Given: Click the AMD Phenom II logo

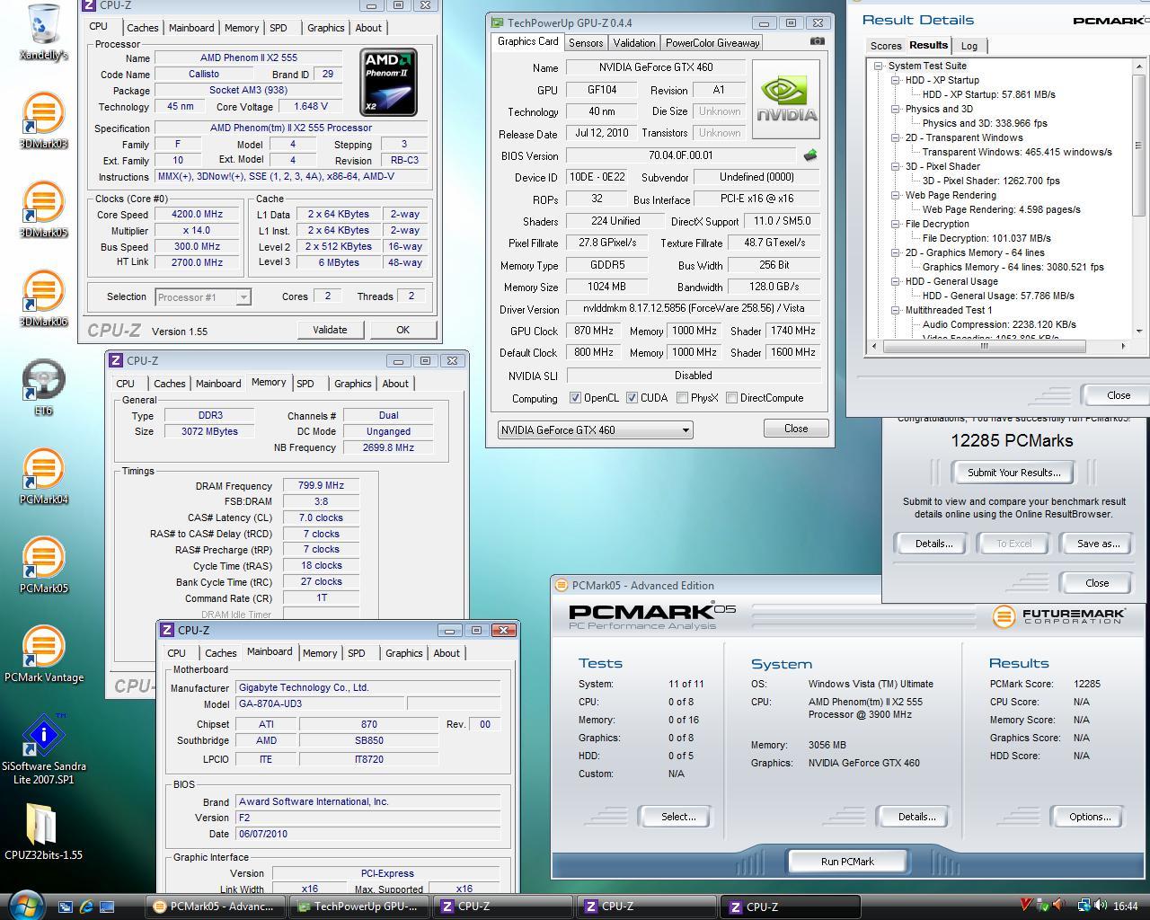Looking at the screenshot, I should [388, 83].
